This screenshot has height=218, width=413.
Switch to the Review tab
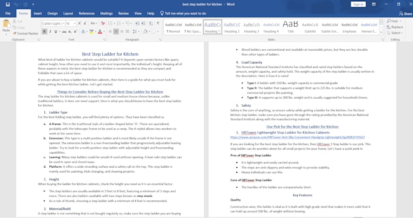pyautogui.click(x=123, y=13)
